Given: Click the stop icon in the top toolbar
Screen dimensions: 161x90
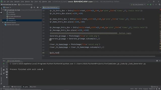Looking at the screenshot, I should pyautogui.click(x=156, y=4).
